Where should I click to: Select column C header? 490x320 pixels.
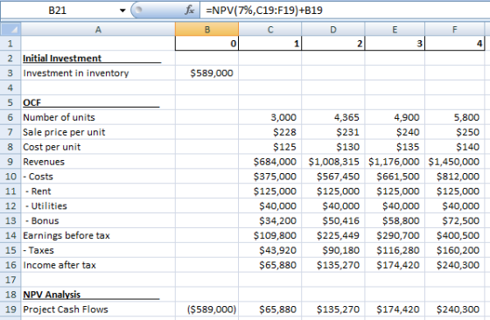[270, 30]
